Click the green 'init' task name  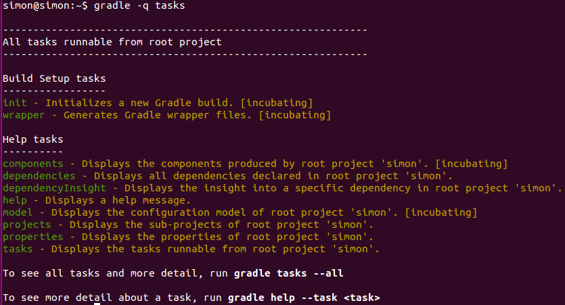click(x=14, y=103)
